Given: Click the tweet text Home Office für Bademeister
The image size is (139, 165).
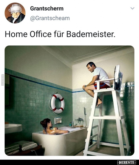Looking at the screenshot, I should point(60,34).
